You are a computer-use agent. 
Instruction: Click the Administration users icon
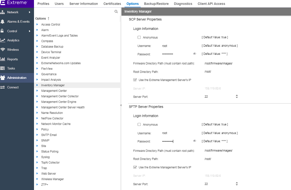click(3, 78)
